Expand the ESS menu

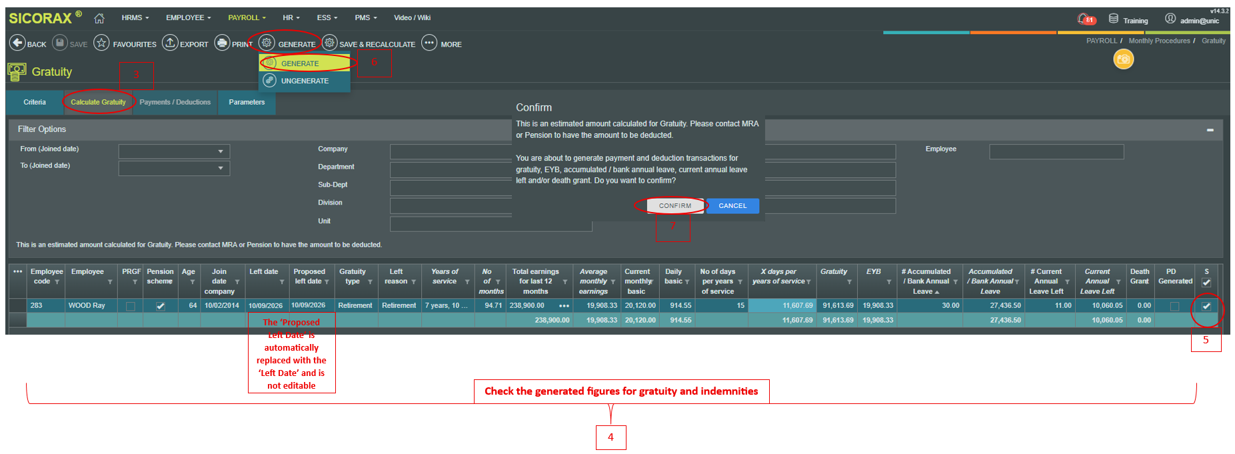click(327, 17)
